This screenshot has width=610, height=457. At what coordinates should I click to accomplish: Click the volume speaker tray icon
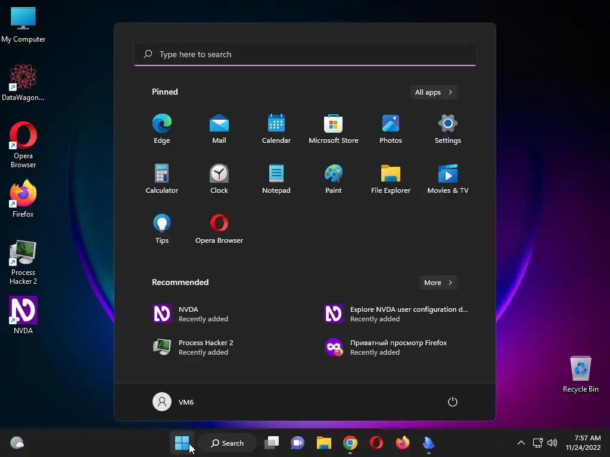[552, 443]
